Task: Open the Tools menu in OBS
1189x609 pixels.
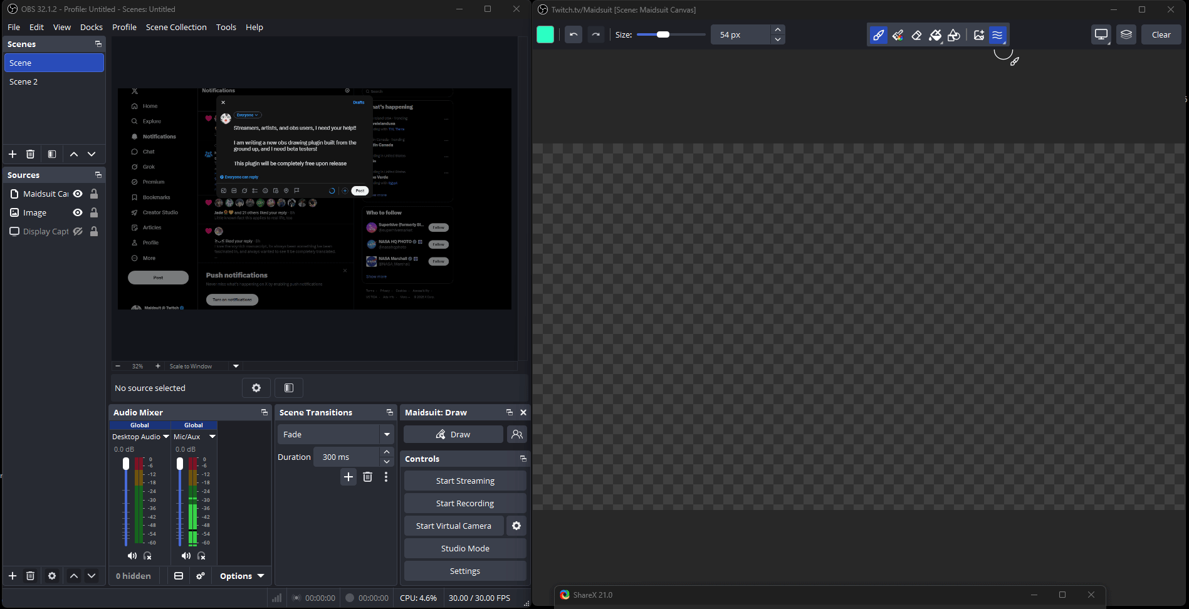Action: click(x=226, y=27)
